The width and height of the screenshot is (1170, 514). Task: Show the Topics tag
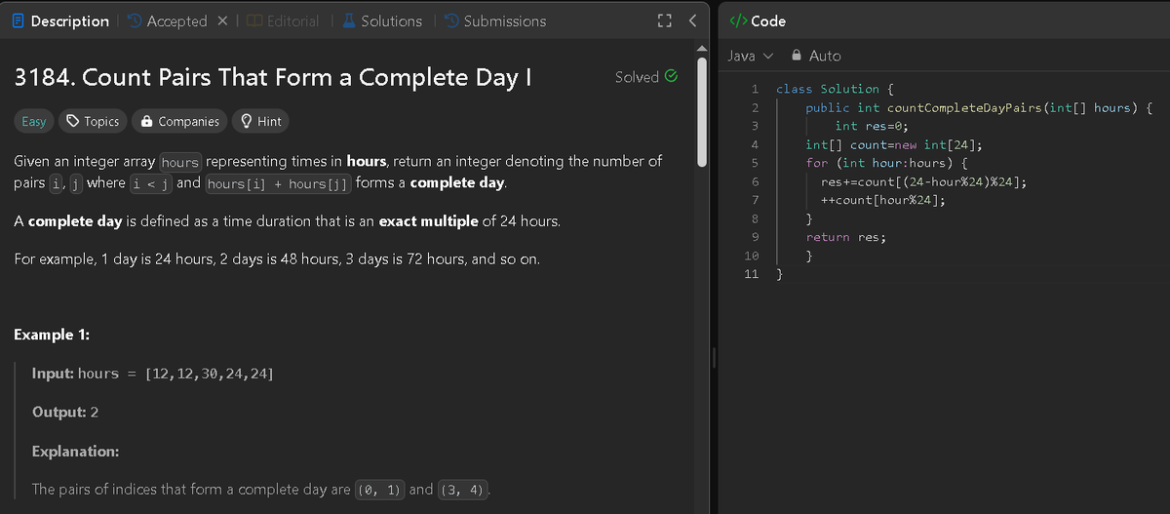(93, 121)
